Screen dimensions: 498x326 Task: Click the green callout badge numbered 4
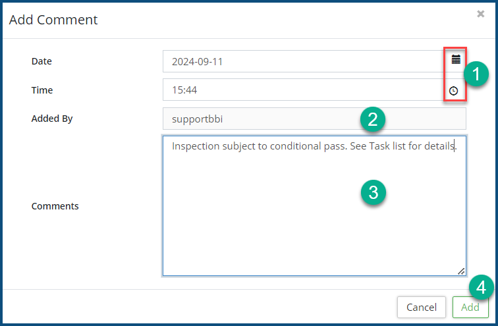(x=482, y=287)
